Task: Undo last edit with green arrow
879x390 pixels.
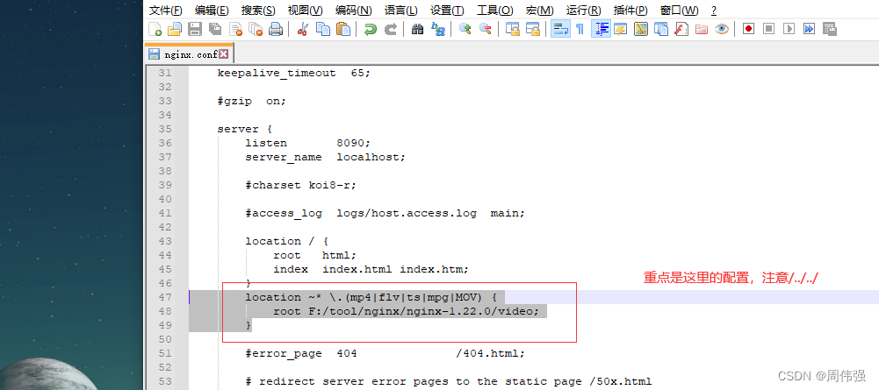Action: pos(370,29)
